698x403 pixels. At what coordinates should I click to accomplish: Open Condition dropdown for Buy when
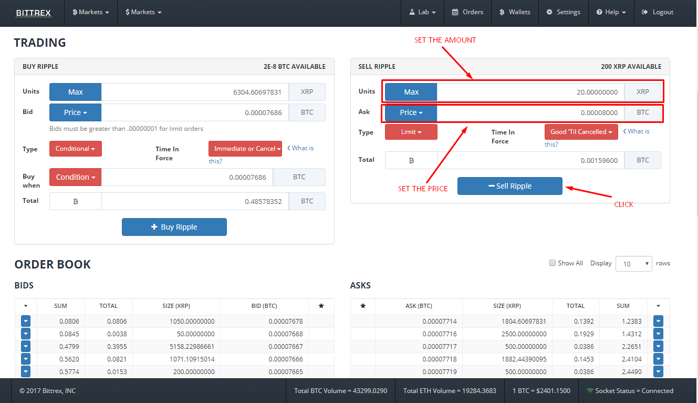75,177
